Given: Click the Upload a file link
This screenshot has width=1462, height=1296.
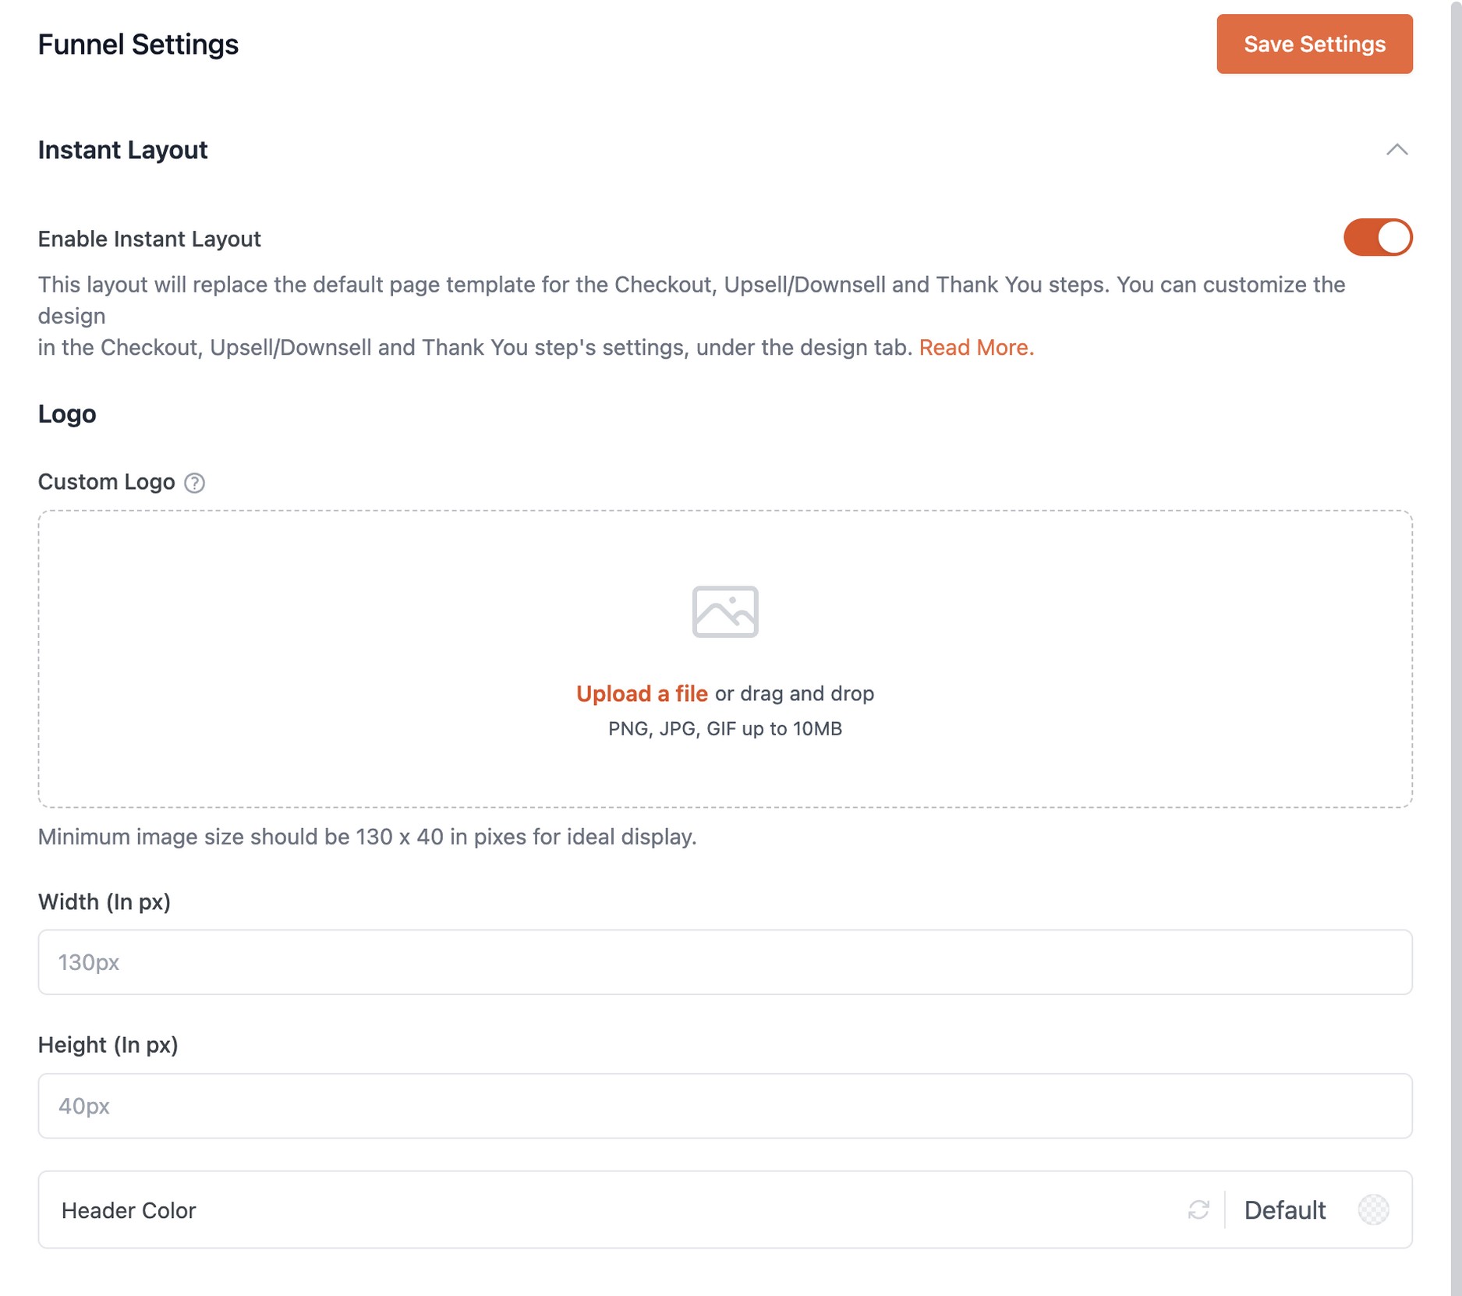Looking at the screenshot, I should pyautogui.click(x=642, y=693).
